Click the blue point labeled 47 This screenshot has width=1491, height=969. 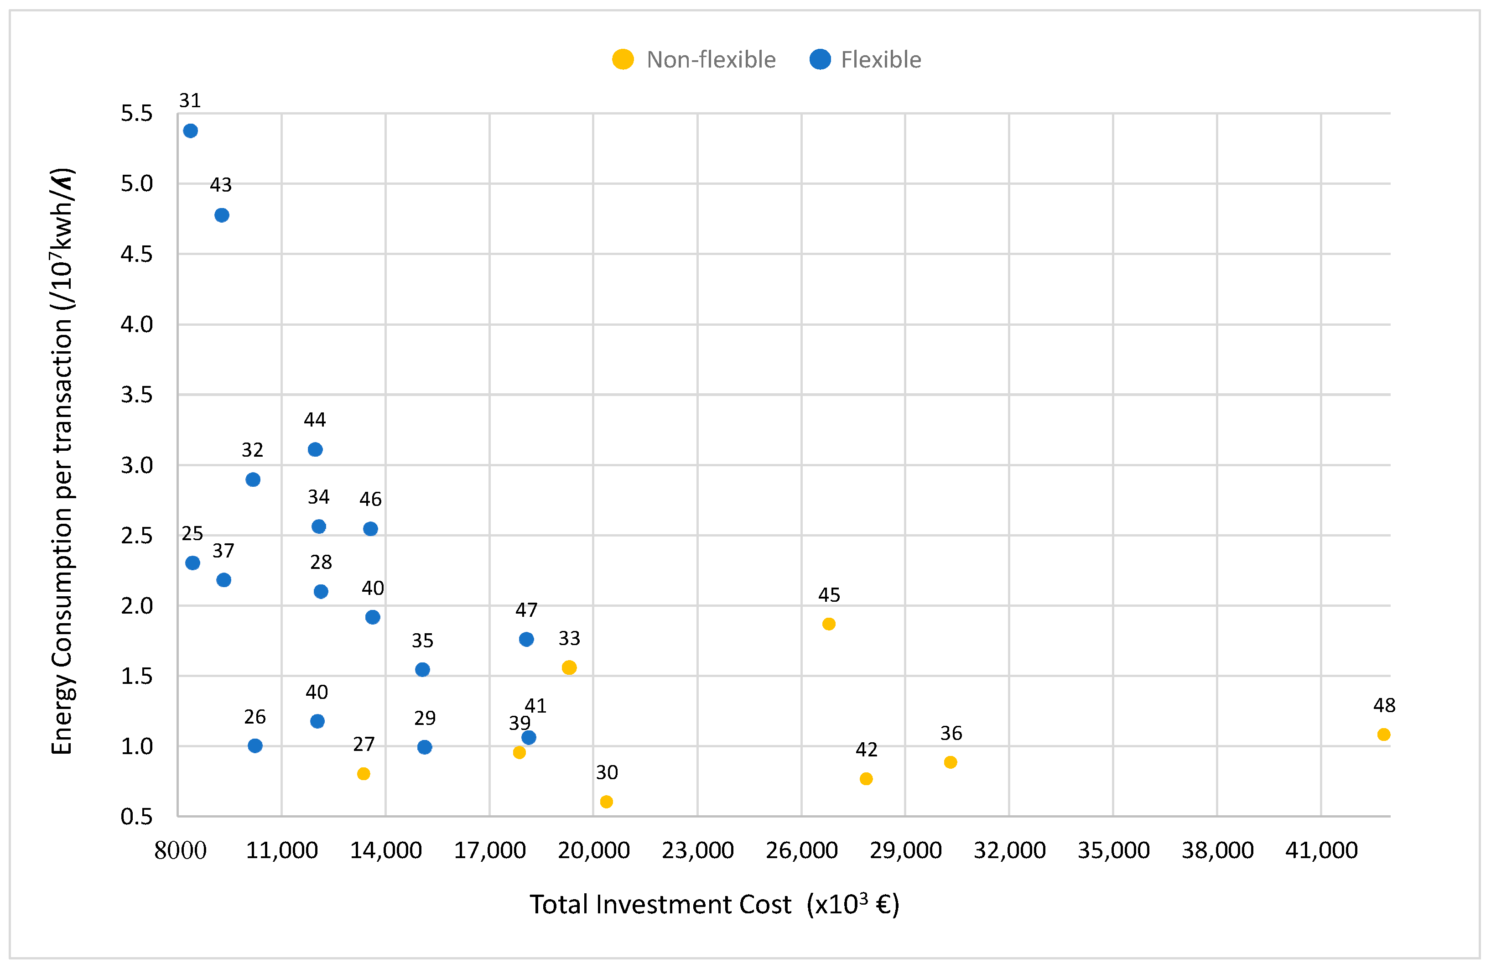pyautogui.click(x=526, y=639)
